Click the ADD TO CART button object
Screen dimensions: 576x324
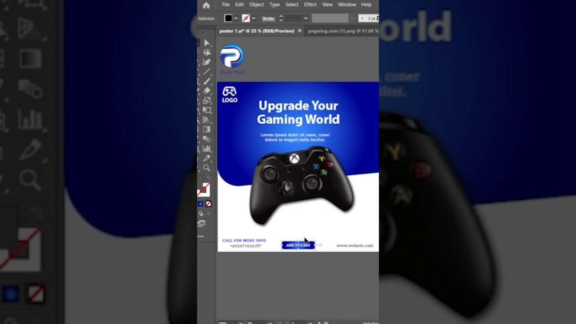[298, 245]
